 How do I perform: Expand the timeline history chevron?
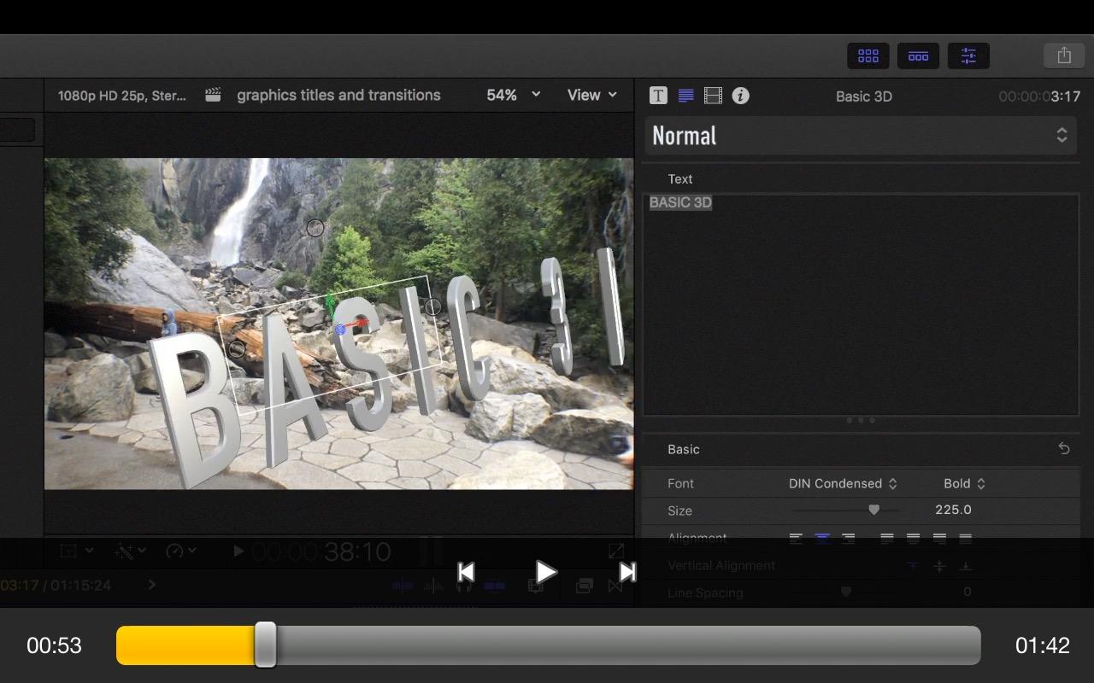[152, 585]
